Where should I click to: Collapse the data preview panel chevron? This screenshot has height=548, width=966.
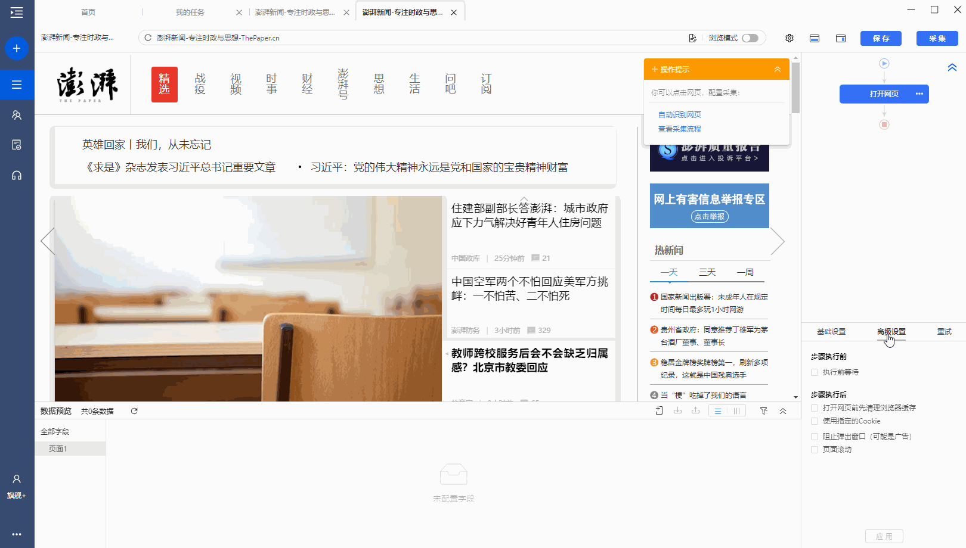(x=783, y=411)
